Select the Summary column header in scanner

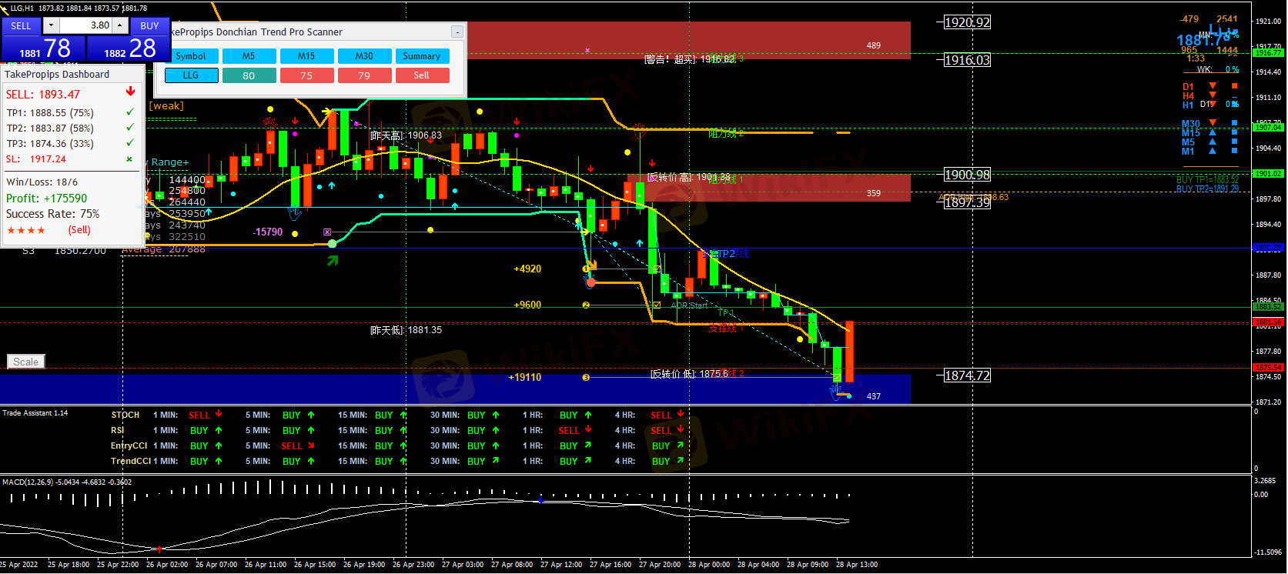coord(421,56)
